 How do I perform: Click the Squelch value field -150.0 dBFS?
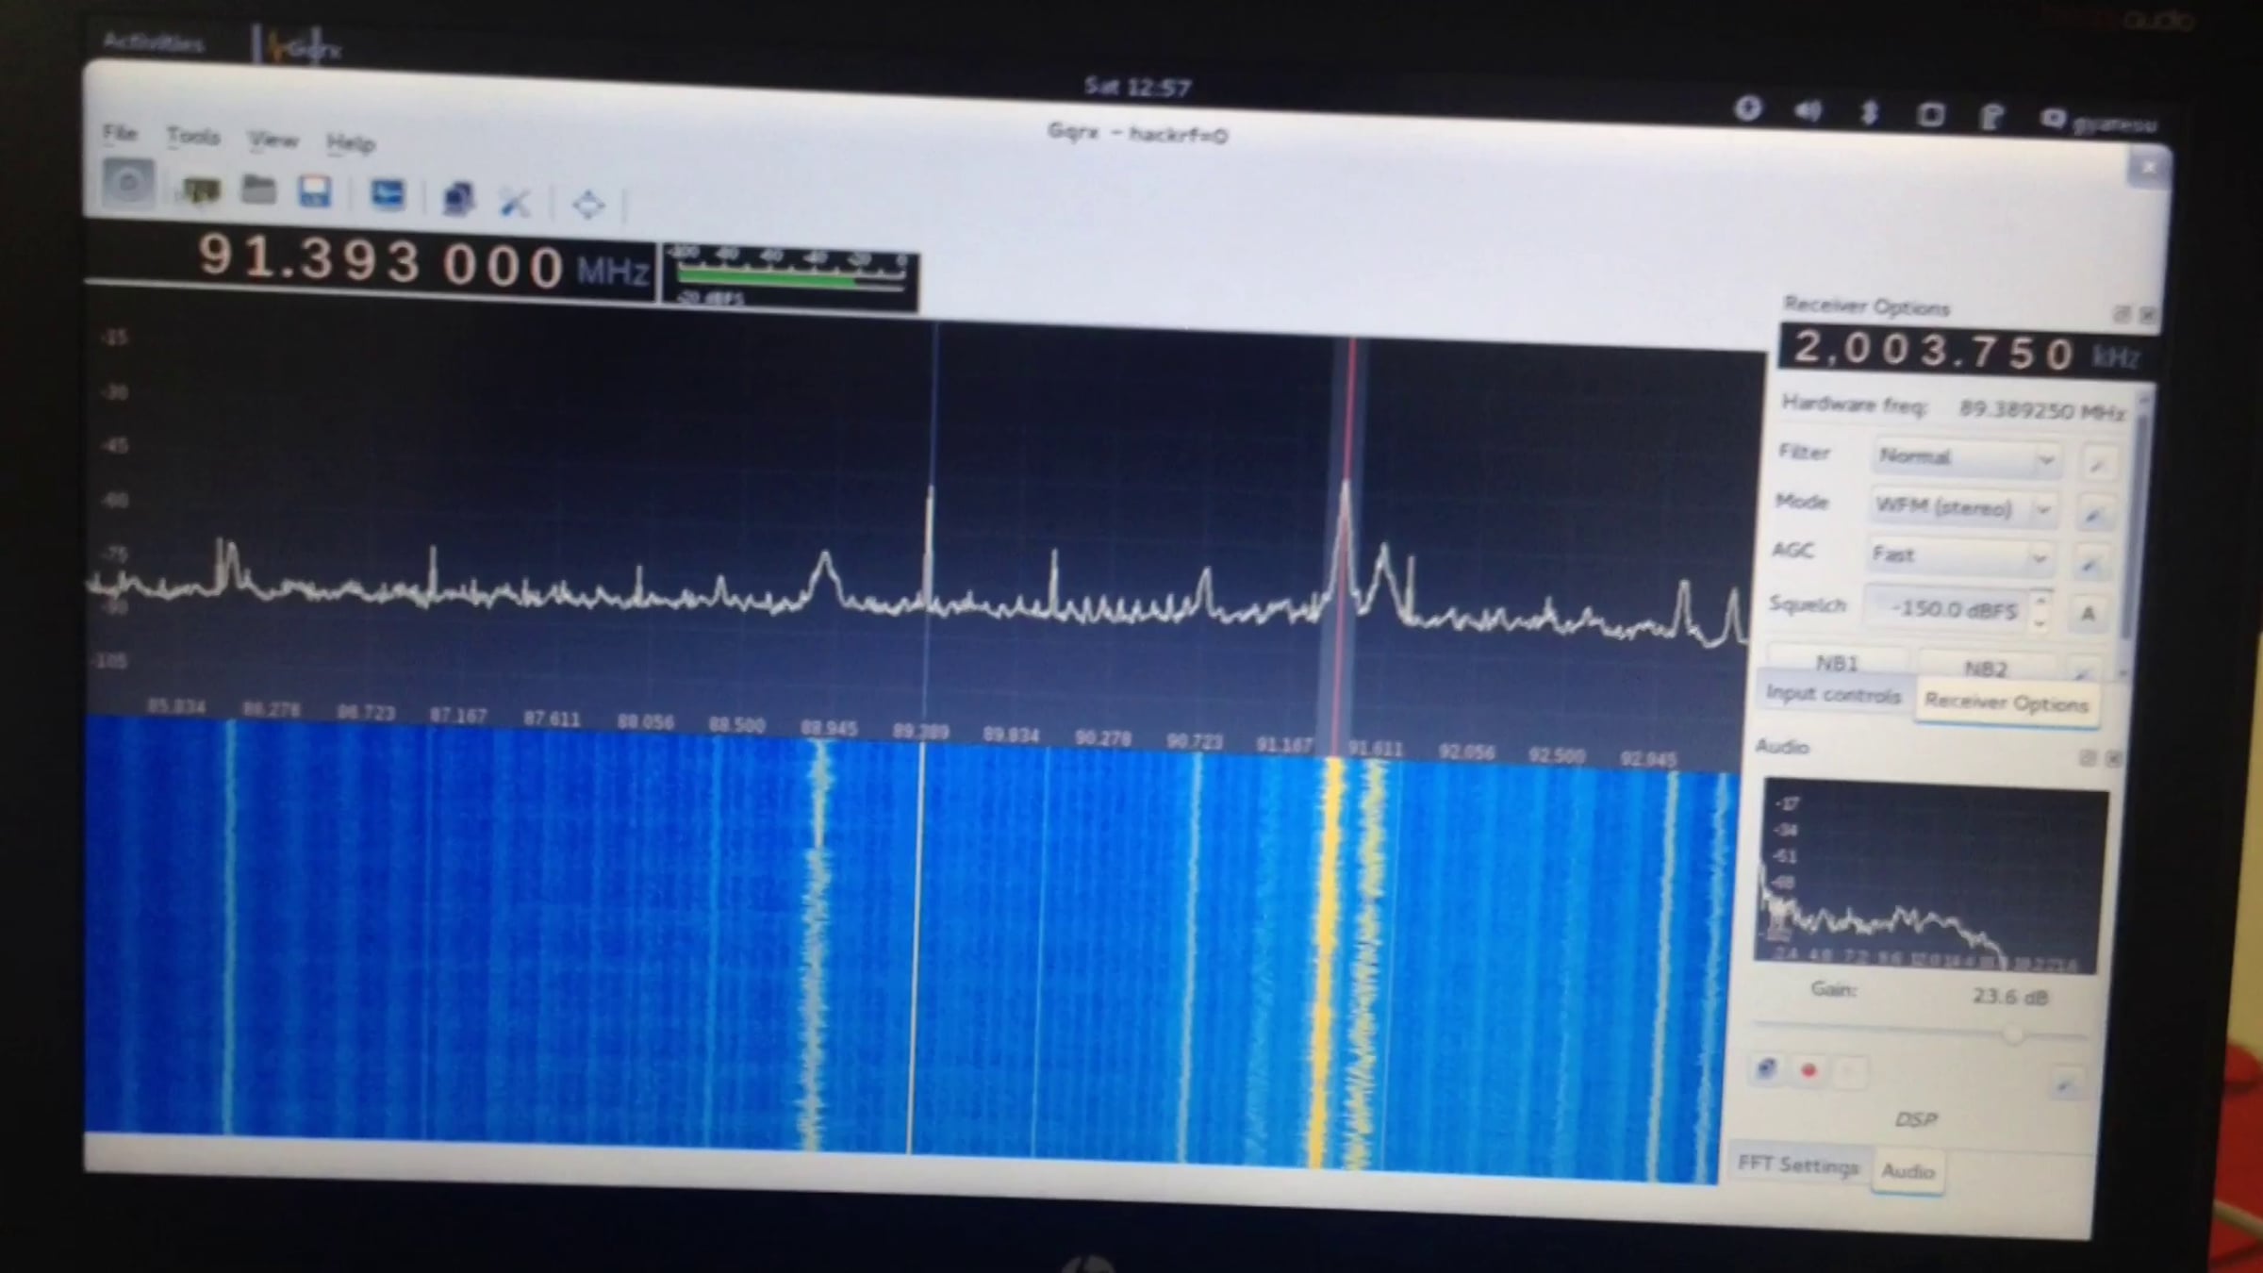click(1946, 609)
